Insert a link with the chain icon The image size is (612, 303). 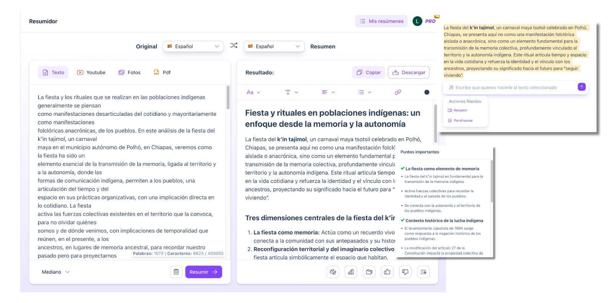click(398, 92)
